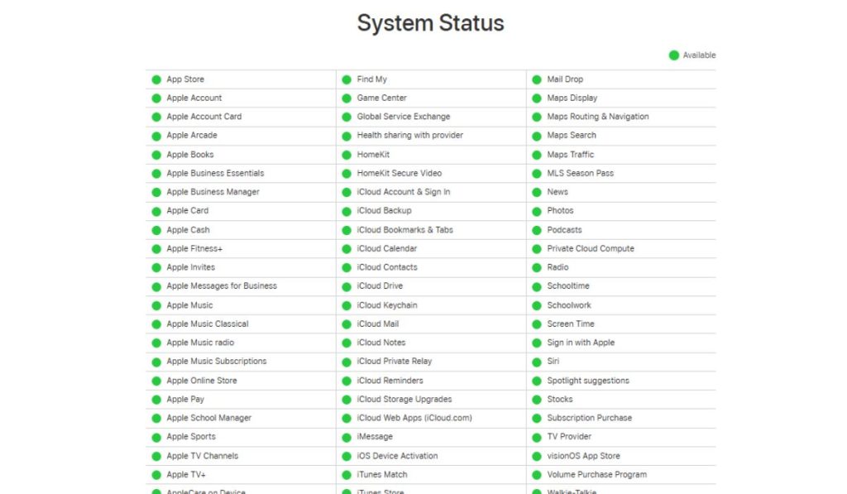The height and width of the screenshot is (494, 847).
Task: Click iCloud Private Relay
Action: click(395, 361)
